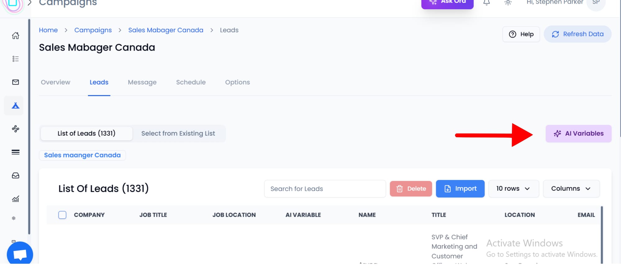This screenshot has height=270, width=621.
Task: Check the select-all leads checkbox
Action: (62, 215)
